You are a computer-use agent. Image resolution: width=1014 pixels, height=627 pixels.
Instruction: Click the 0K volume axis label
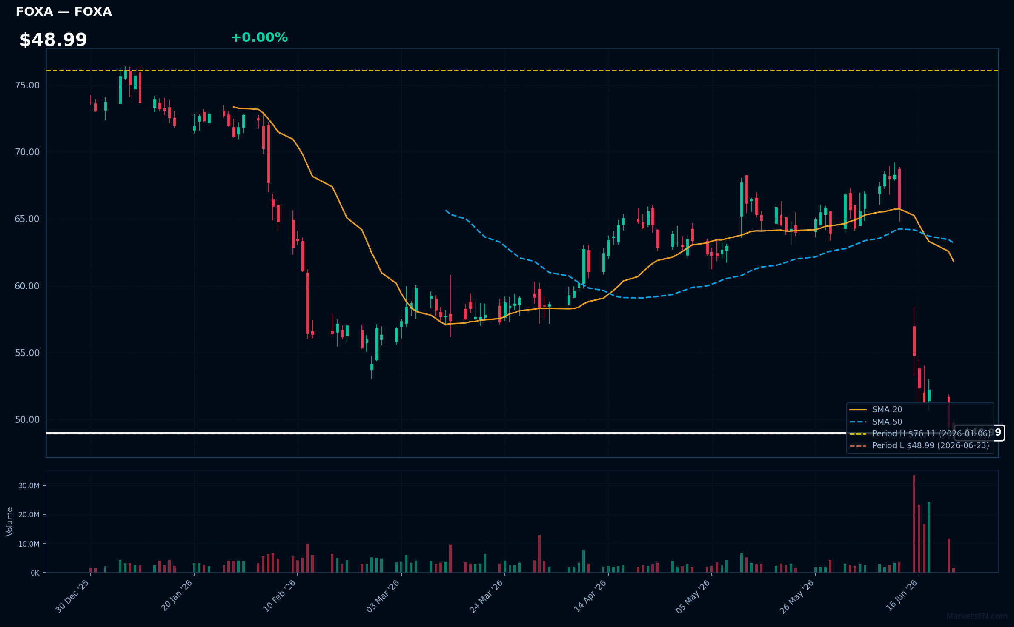35,573
